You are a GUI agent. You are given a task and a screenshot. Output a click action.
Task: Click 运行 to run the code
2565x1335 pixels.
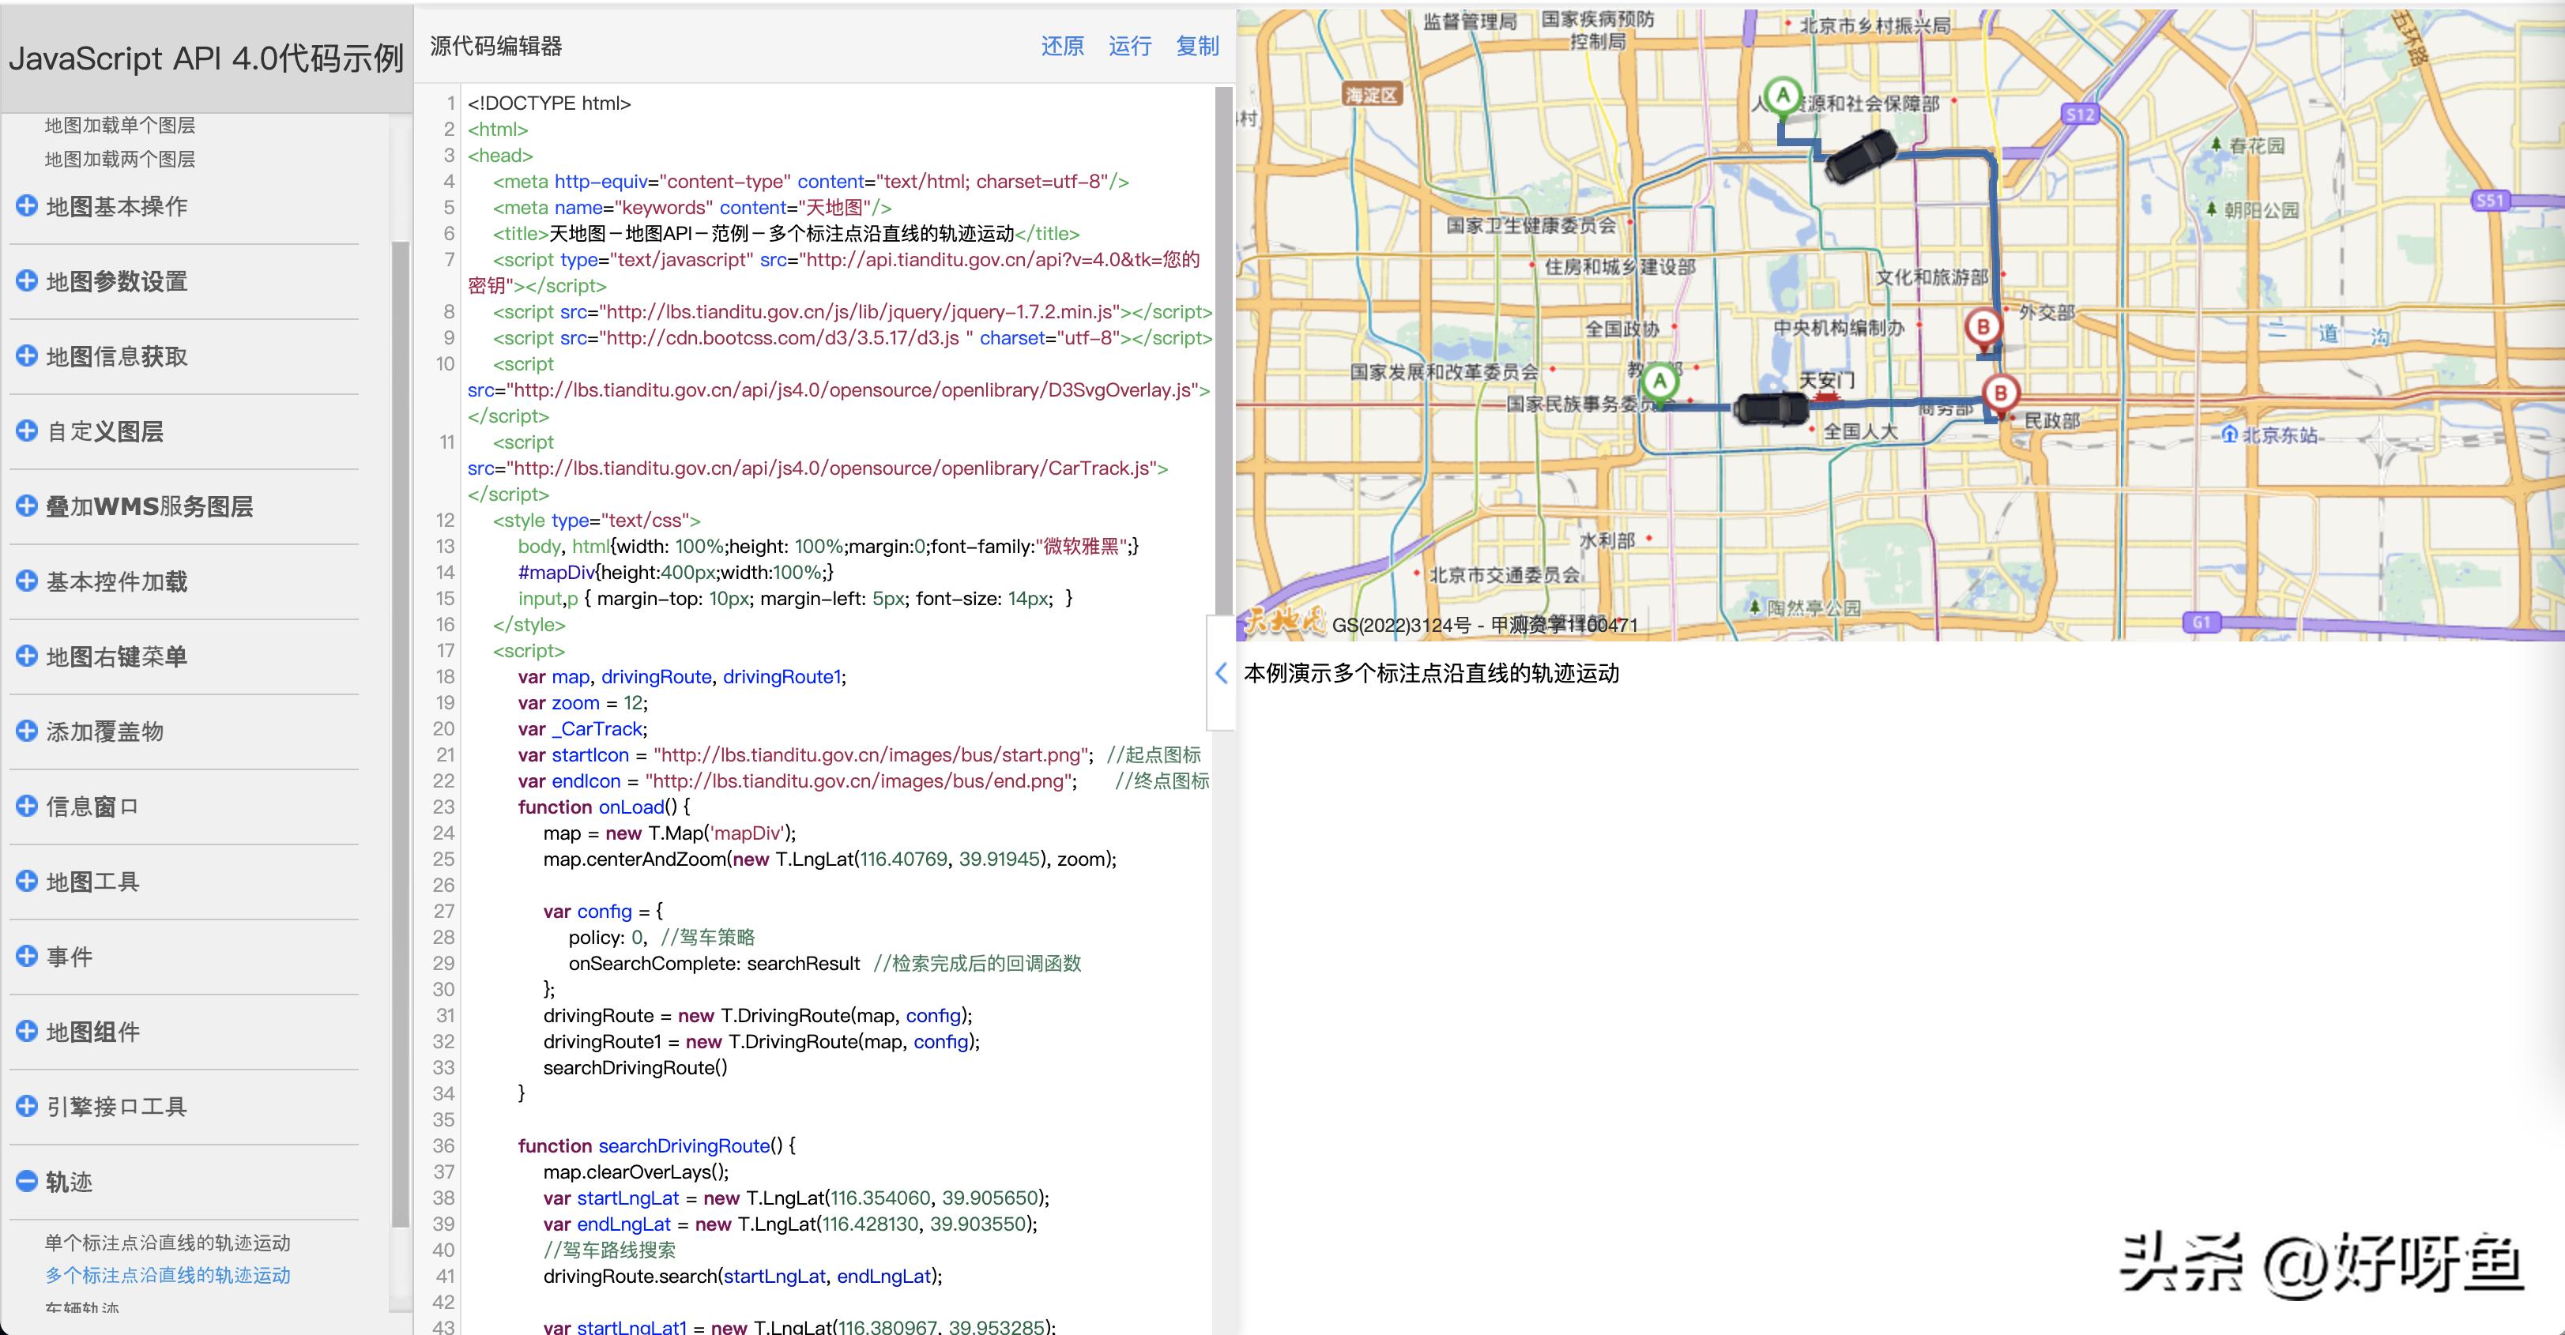coord(1129,46)
